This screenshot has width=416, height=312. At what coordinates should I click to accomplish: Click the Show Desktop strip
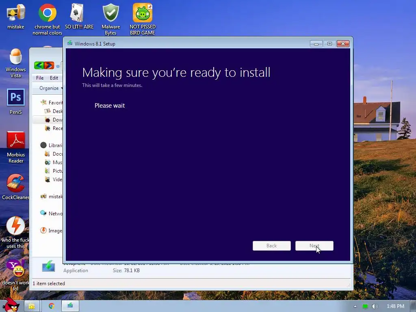click(x=413, y=306)
